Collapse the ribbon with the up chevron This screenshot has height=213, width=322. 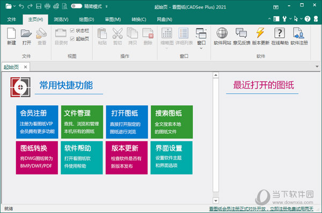(269, 19)
